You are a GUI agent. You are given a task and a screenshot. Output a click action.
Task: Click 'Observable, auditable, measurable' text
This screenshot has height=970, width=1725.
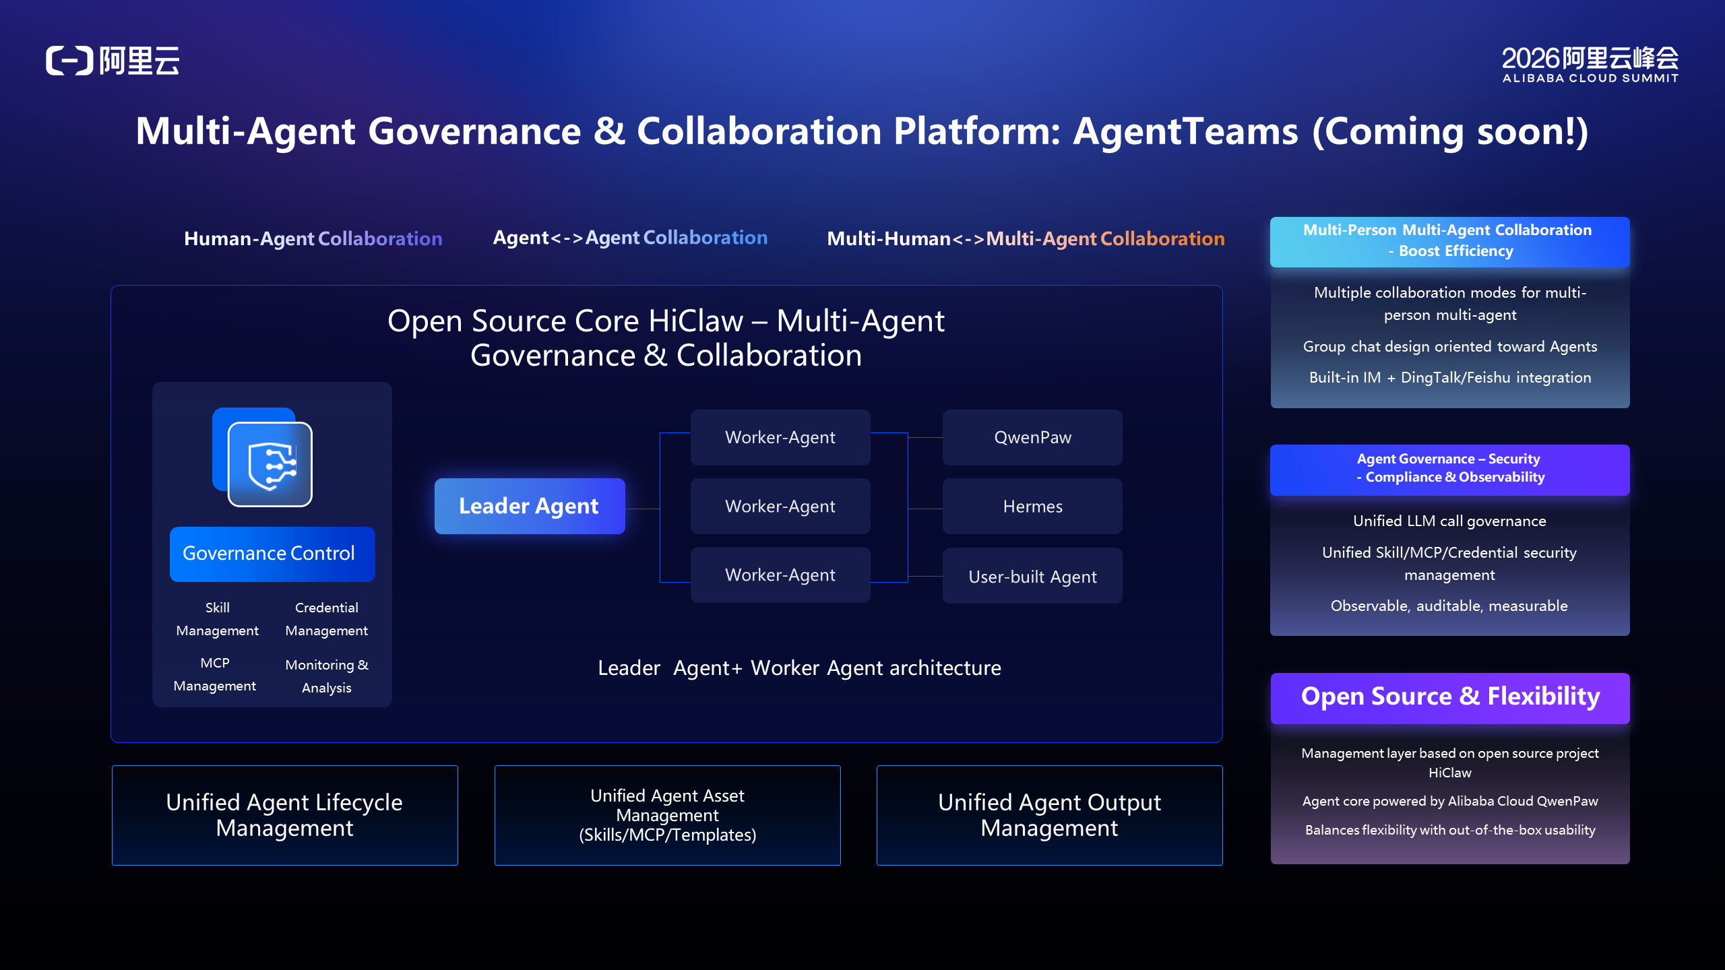1449,606
